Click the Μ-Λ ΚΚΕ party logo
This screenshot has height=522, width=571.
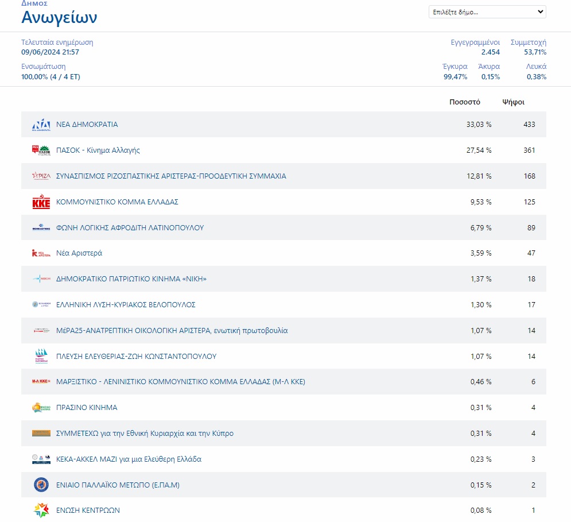41,382
